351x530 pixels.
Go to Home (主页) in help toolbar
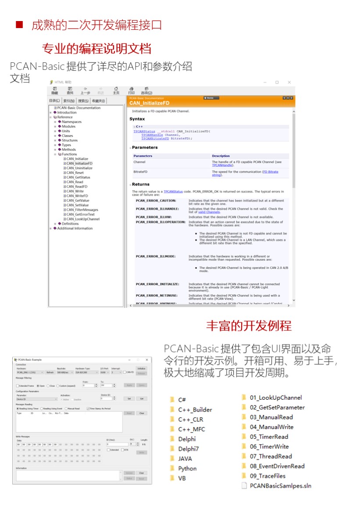116,90
